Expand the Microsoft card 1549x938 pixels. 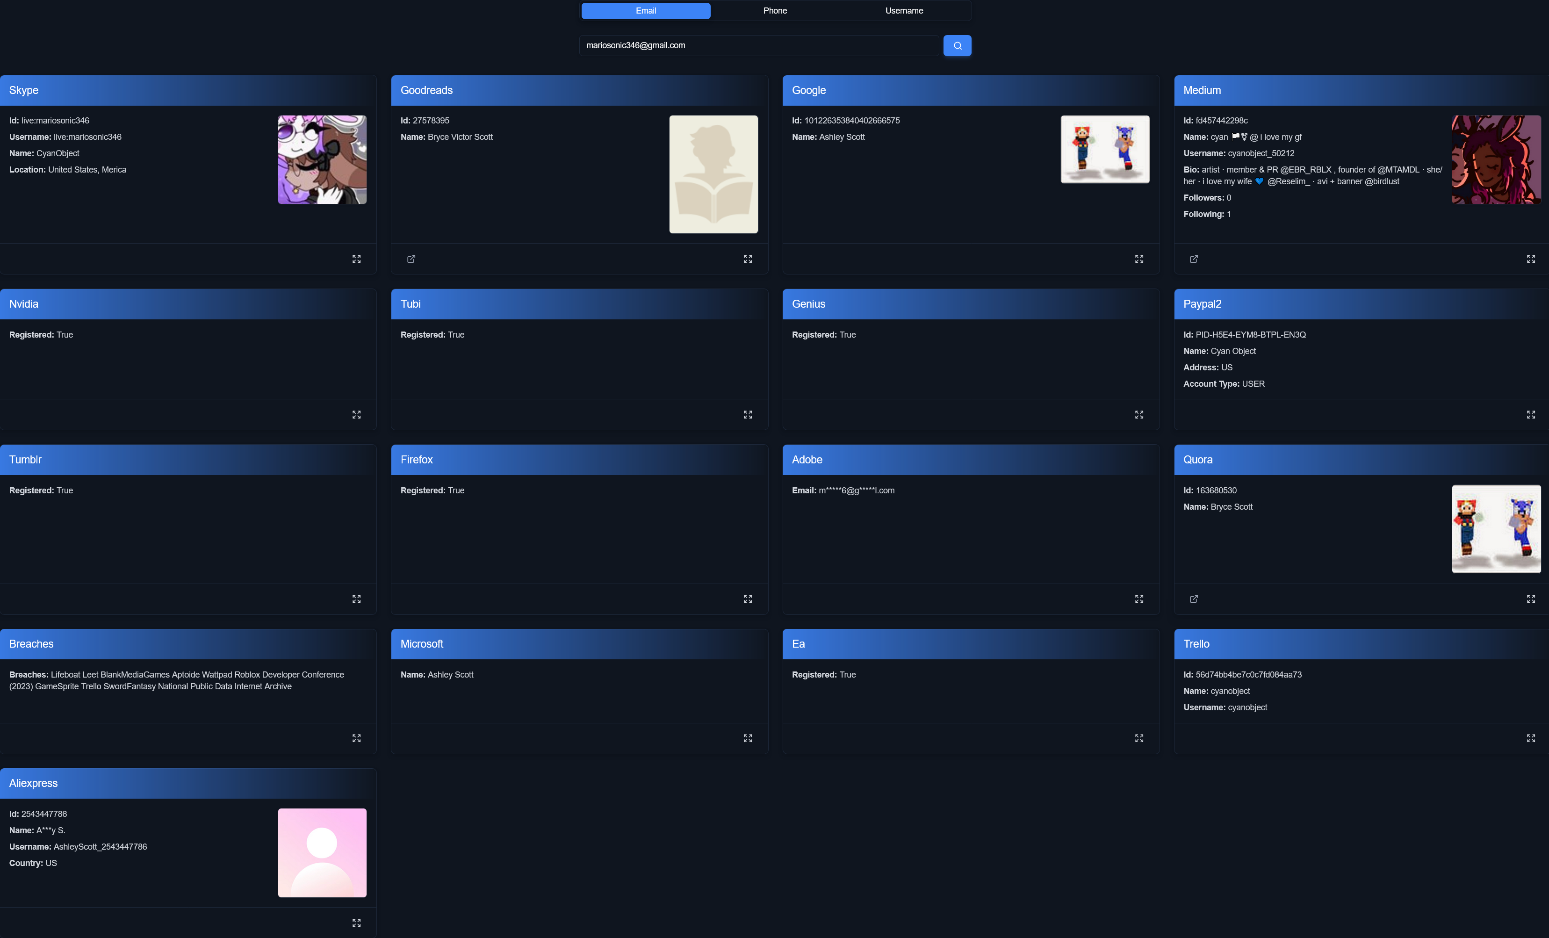click(748, 738)
